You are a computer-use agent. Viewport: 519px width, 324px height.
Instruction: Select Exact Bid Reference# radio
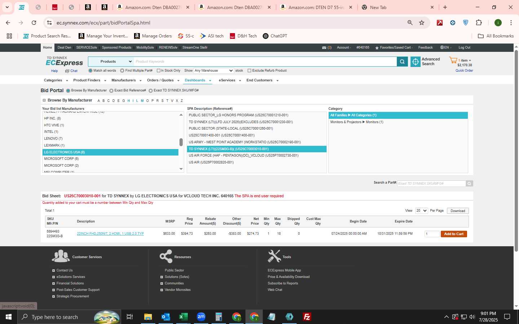click(111, 91)
